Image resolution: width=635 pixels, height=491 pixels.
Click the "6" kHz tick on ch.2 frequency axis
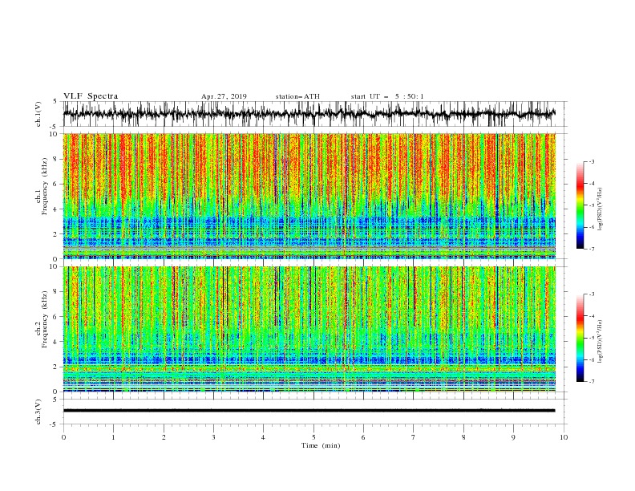click(x=56, y=317)
